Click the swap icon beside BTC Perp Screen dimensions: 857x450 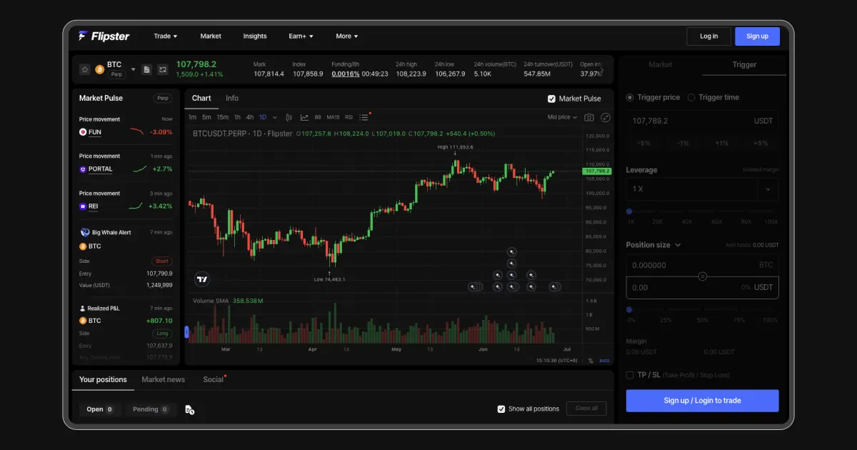click(163, 69)
